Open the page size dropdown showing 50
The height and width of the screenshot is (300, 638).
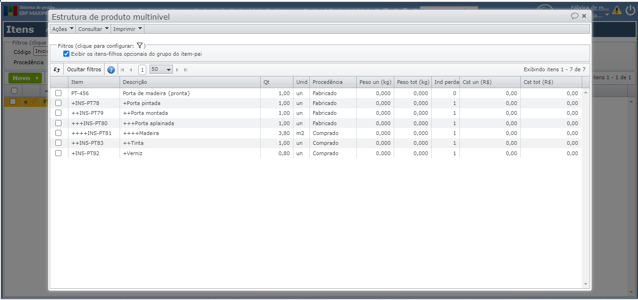(161, 69)
